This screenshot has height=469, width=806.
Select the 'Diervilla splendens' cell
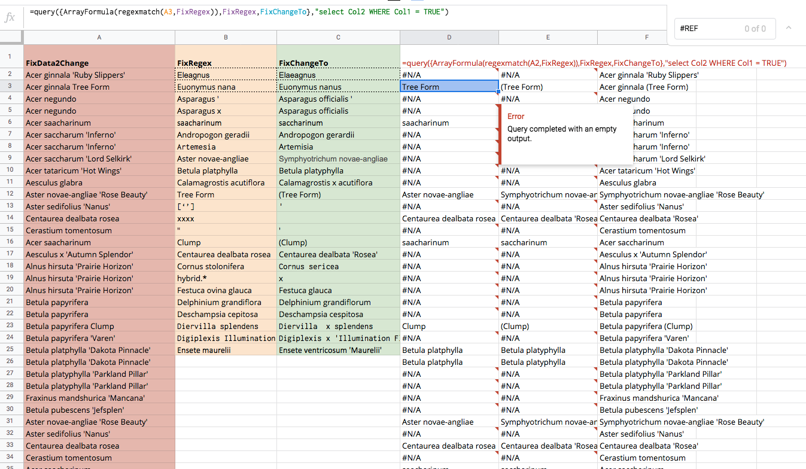point(226,326)
